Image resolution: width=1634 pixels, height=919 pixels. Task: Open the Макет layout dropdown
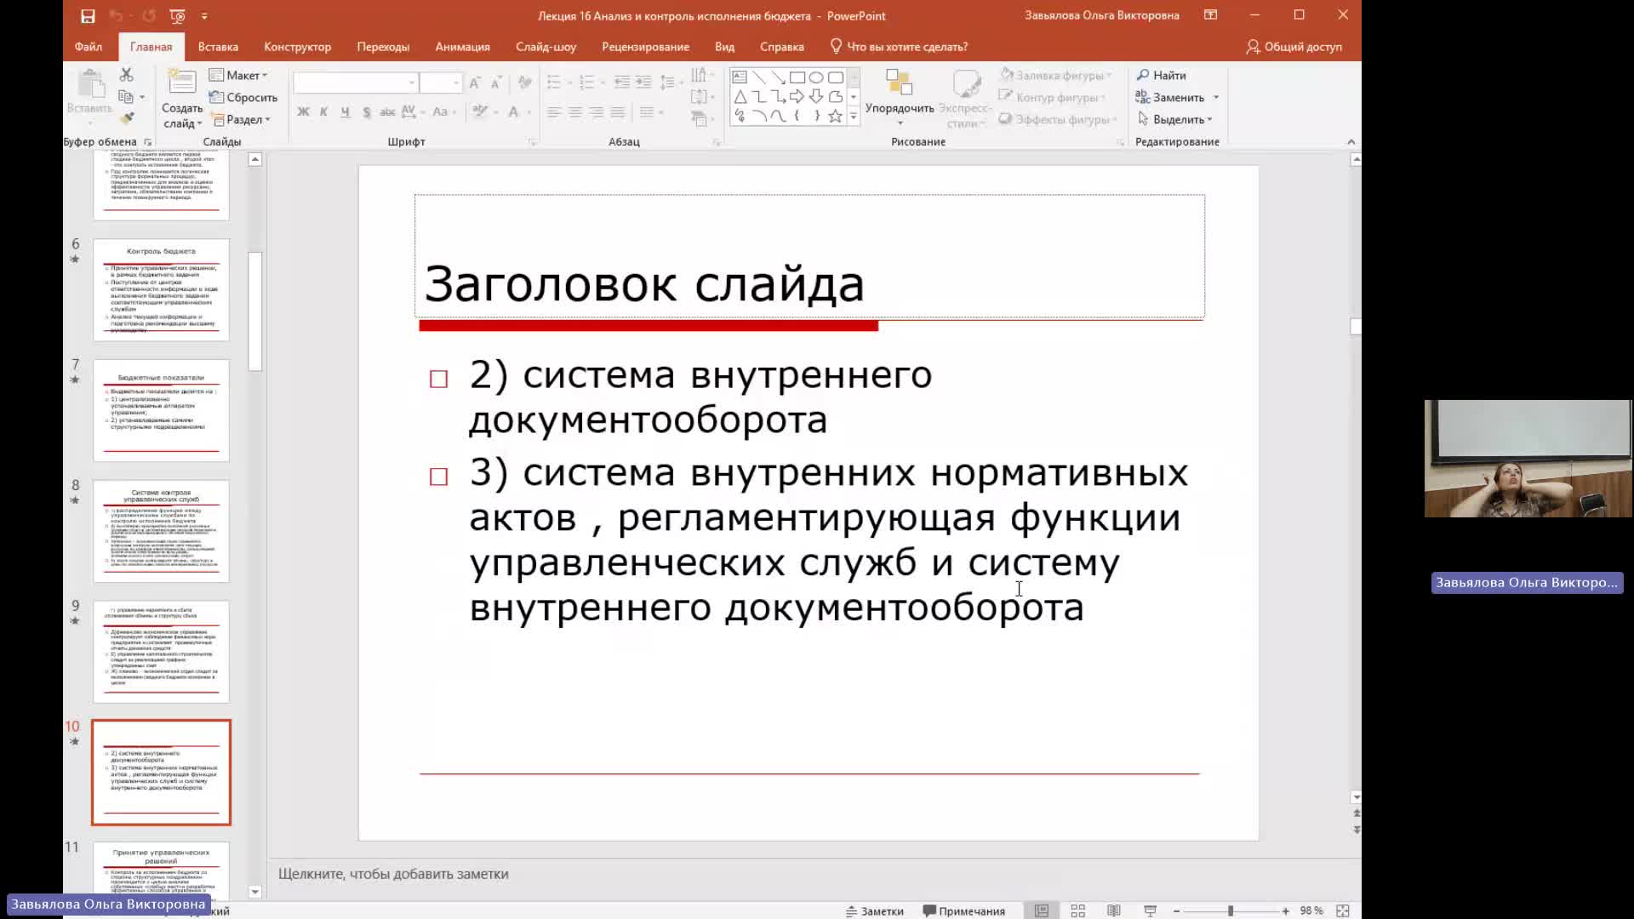(238, 75)
